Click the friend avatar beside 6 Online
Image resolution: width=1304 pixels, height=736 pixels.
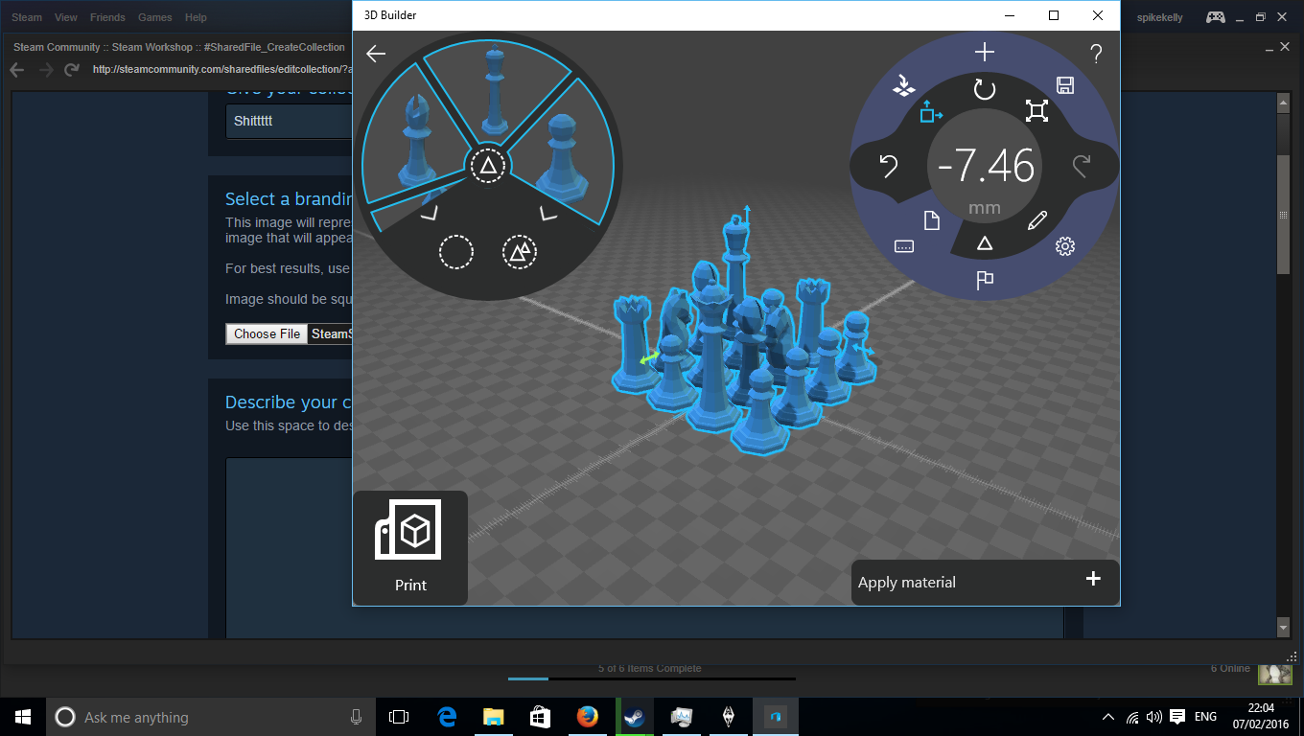[1274, 674]
